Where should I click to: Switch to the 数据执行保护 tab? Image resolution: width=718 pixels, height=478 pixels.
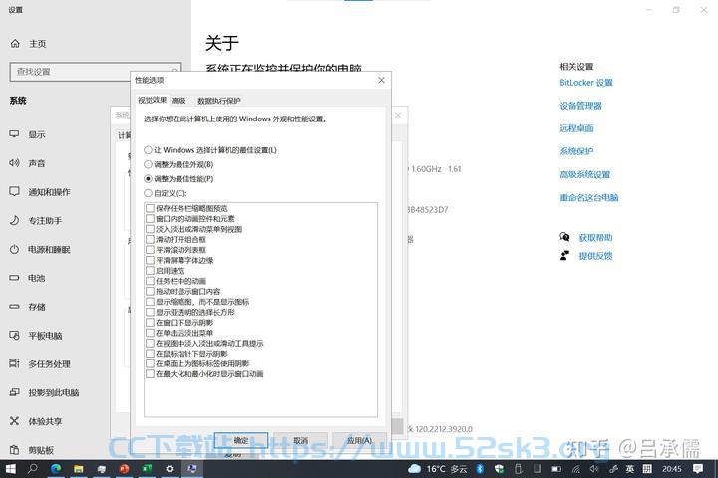(218, 101)
